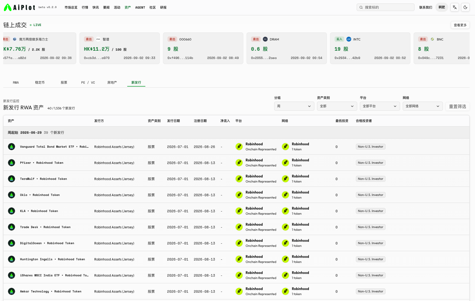
Task: Click asset icon for Pfizer Robinhood Token
Action: [x=12, y=163]
